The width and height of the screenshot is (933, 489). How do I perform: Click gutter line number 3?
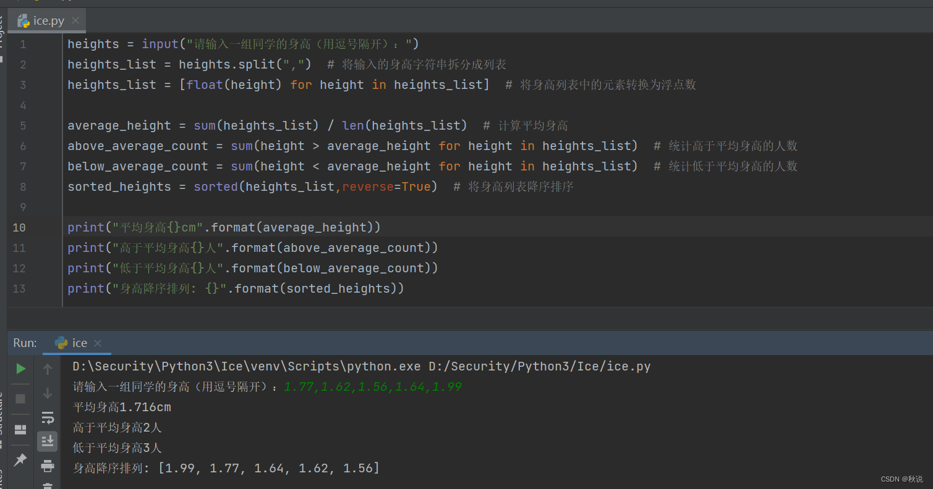pos(23,85)
